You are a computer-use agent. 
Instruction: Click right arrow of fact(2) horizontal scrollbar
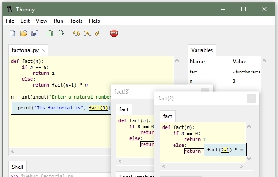coord(241,166)
